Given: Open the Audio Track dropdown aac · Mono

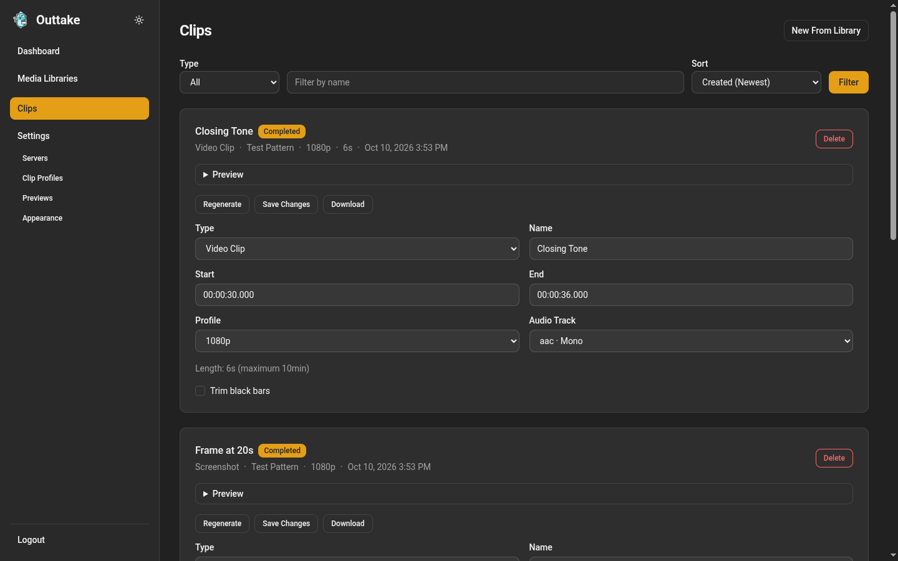Looking at the screenshot, I should (691, 341).
